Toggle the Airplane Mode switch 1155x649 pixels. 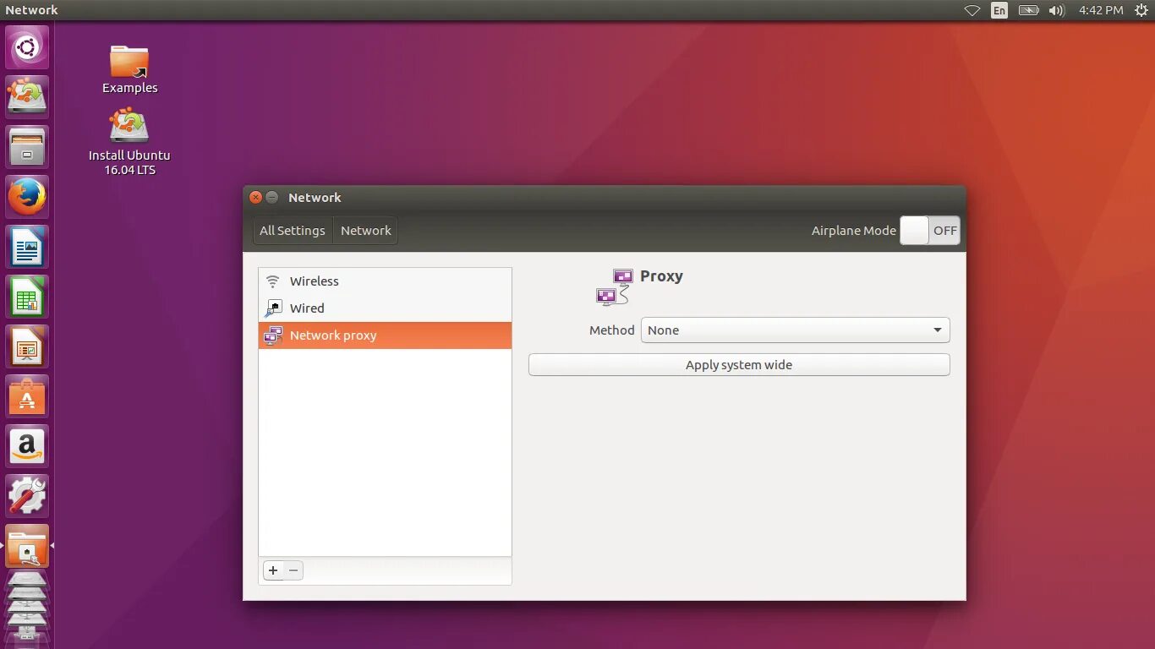pos(930,231)
